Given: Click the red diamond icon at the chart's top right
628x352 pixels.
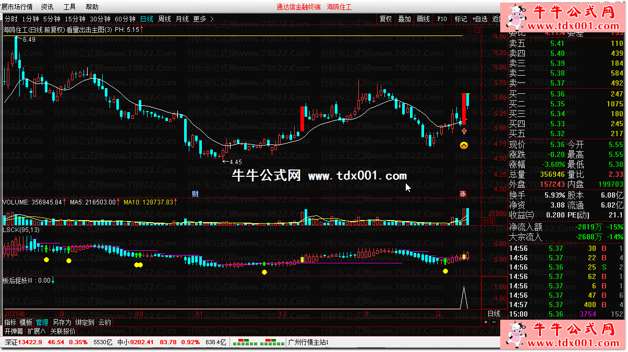Looking at the screenshot, I should [x=469, y=30].
